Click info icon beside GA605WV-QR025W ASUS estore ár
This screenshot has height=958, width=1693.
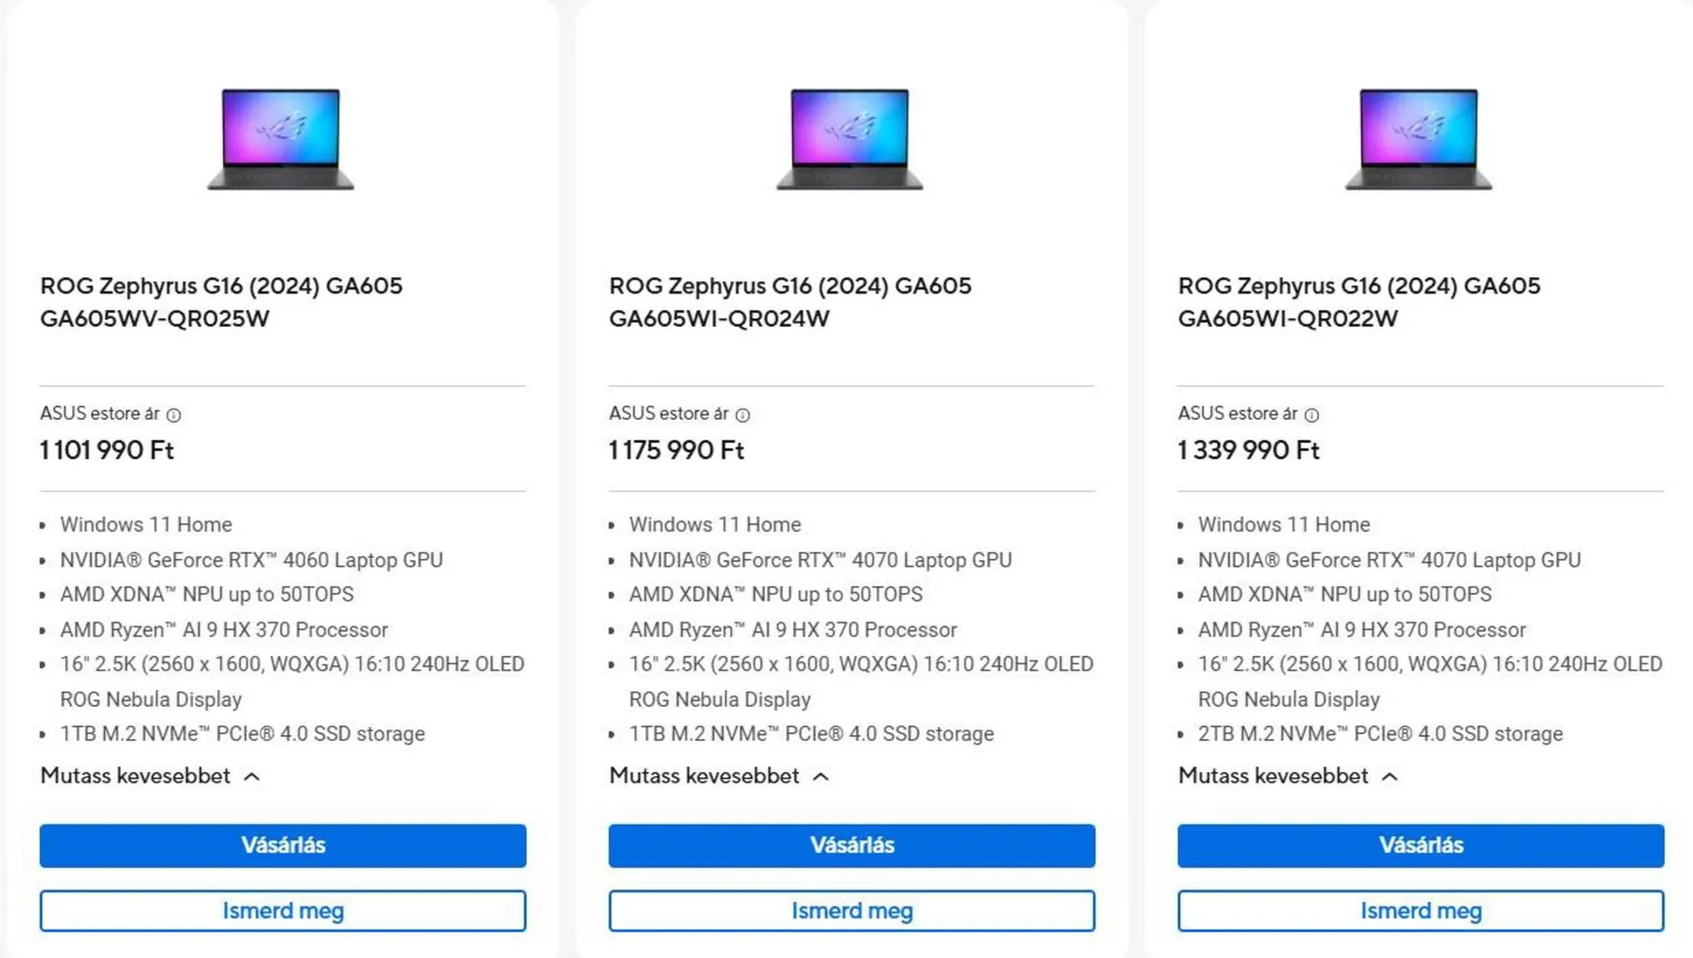[x=174, y=415]
